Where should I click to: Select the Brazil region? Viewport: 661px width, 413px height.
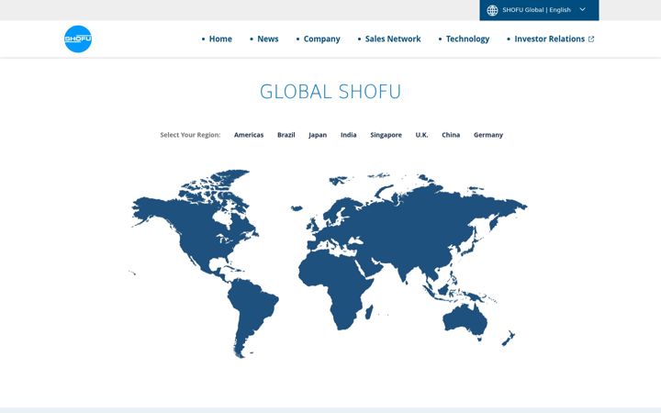click(286, 135)
